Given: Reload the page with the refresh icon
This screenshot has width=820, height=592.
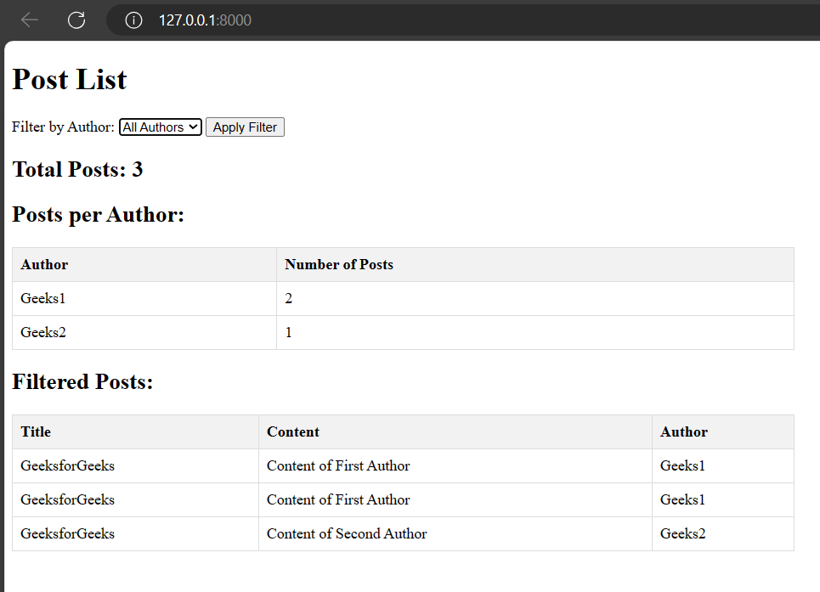Looking at the screenshot, I should click(x=76, y=20).
